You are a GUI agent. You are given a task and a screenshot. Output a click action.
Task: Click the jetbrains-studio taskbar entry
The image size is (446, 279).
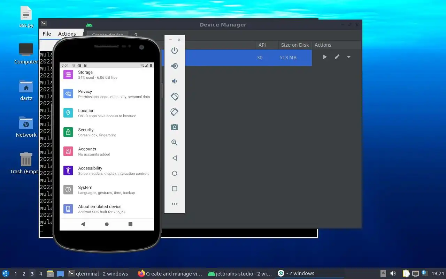pos(240,274)
